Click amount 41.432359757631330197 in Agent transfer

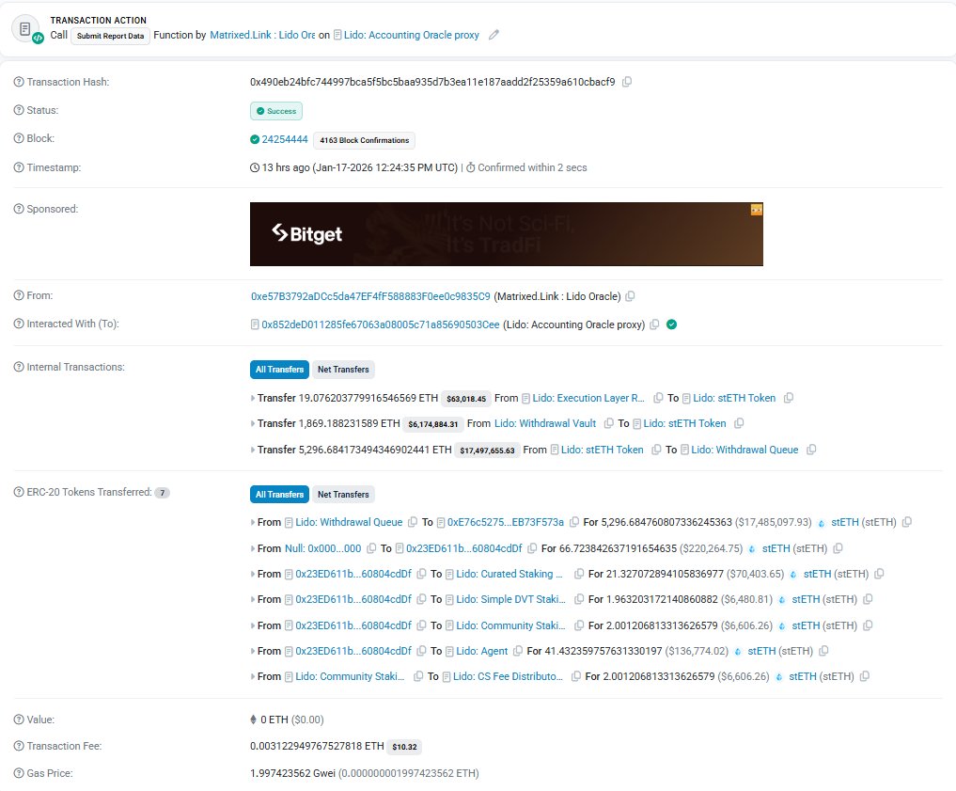pos(603,652)
